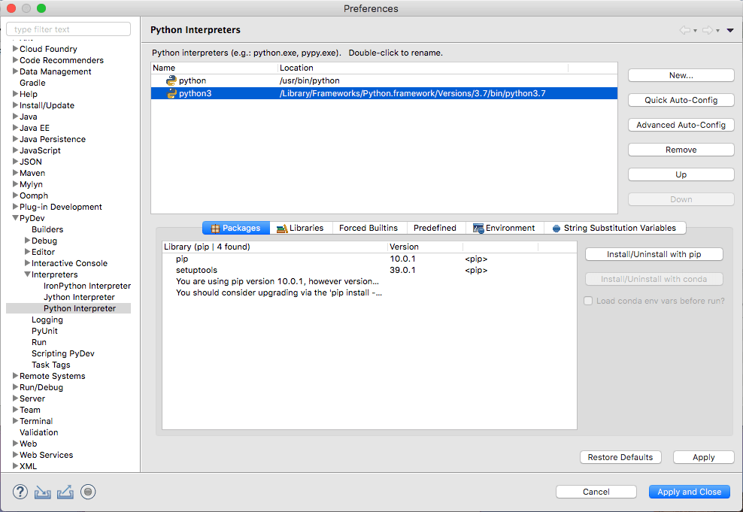Click the help question mark icon
743x512 pixels.
[20, 492]
